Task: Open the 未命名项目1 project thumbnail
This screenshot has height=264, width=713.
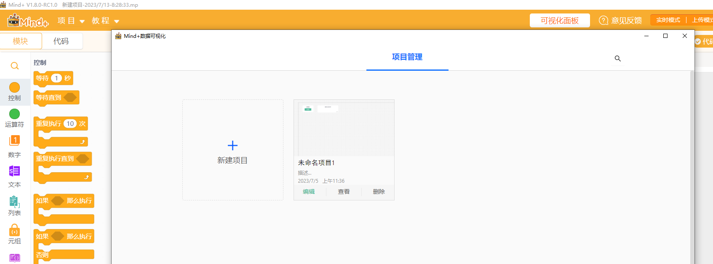Action: (x=344, y=128)
